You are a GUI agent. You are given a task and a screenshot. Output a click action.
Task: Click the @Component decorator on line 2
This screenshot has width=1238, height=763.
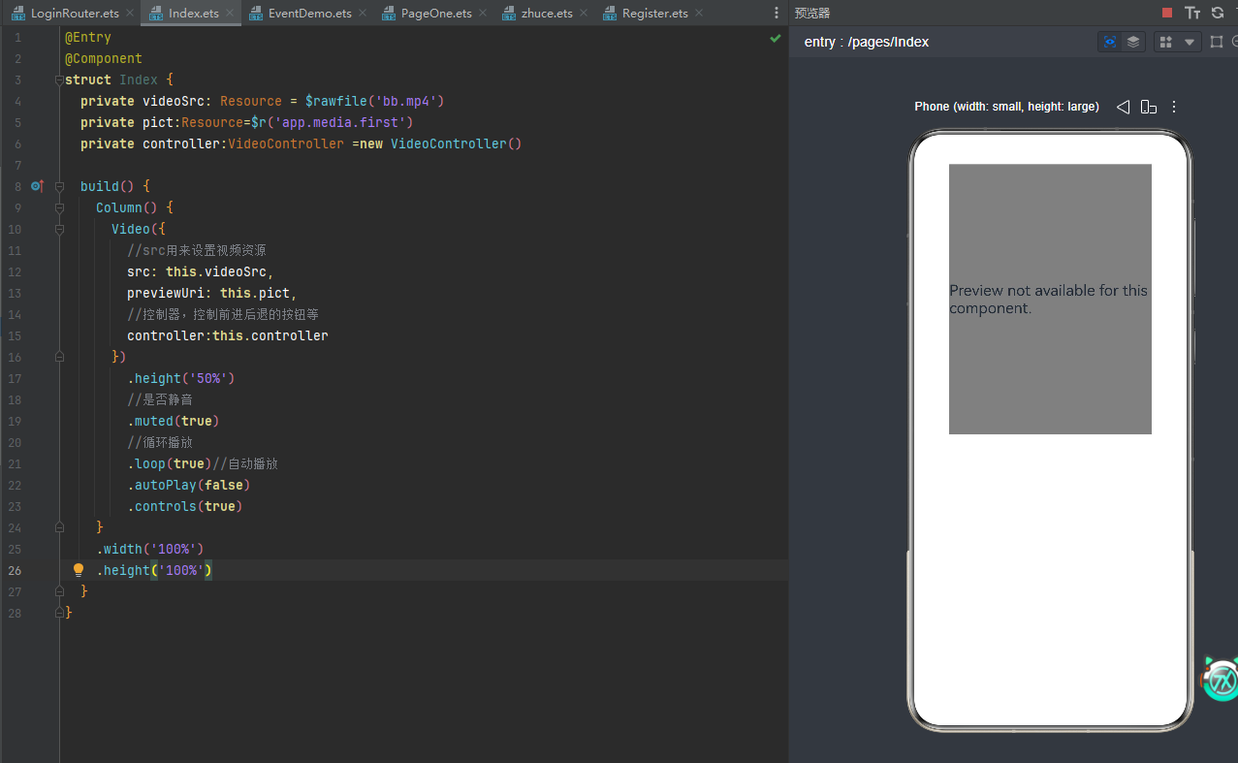(104, 58)
